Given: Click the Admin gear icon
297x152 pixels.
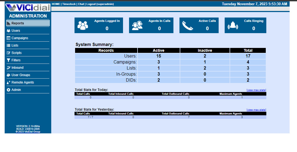Looking at the screenshot, I should [8, 90].
